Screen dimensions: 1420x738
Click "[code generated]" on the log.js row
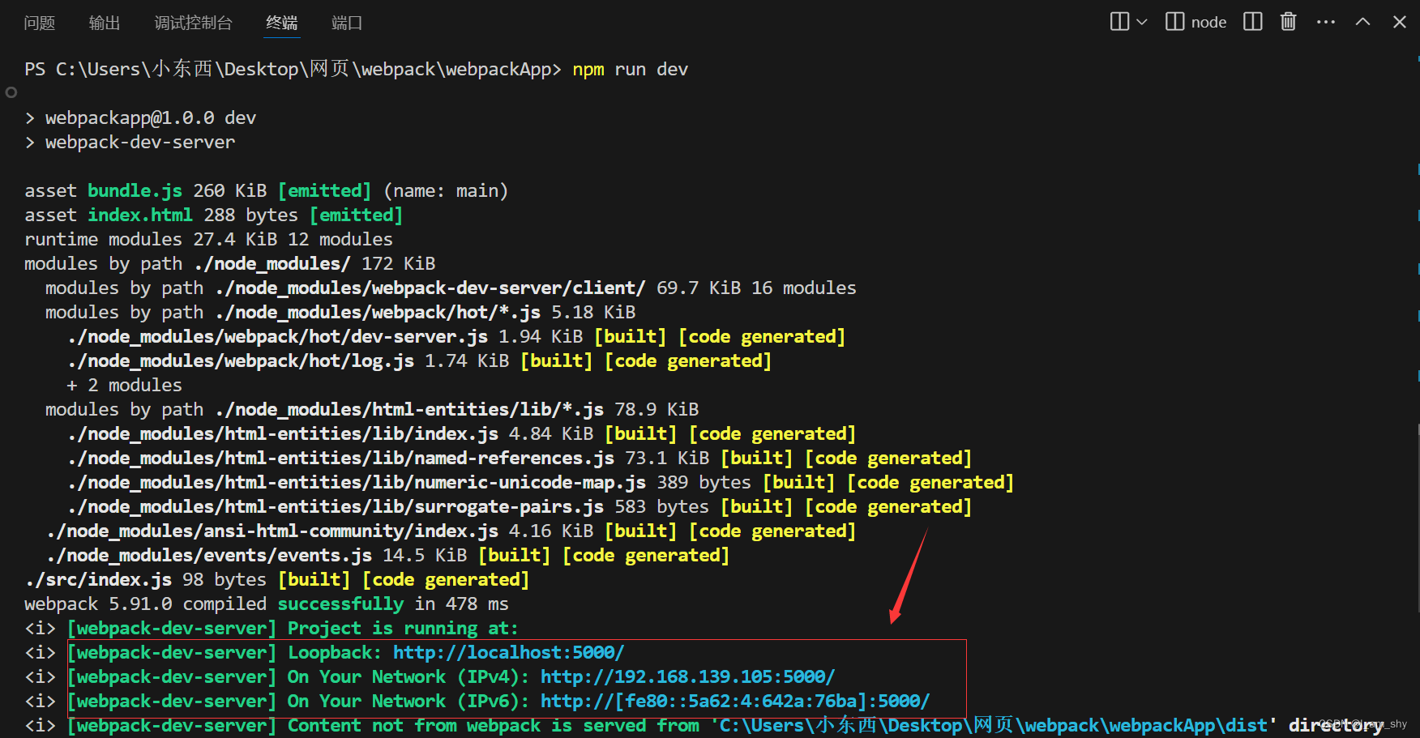point(689,361)
